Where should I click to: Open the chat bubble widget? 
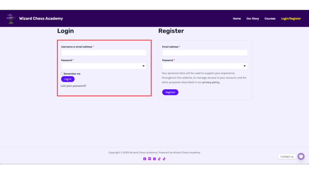pos(301,156)
